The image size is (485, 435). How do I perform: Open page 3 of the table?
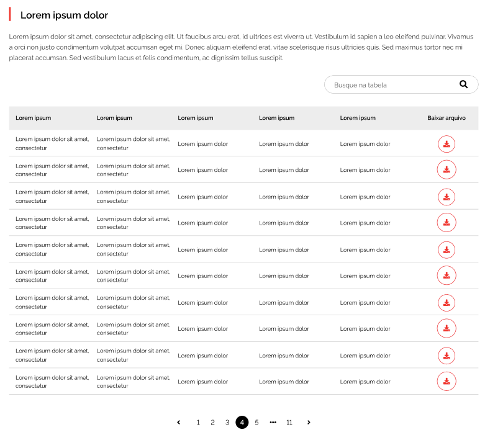pos(227,423)
